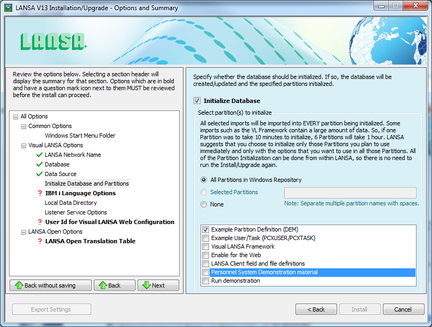Click the Visual LANSA Options header label
Viewport: 432px width, 327px height.
pyautogui.click(x=55, y=146)
